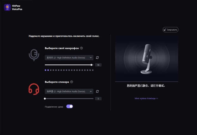
Task: Open the microphone device dropdown
Action: pyautogui.click(x=69, y=57)
